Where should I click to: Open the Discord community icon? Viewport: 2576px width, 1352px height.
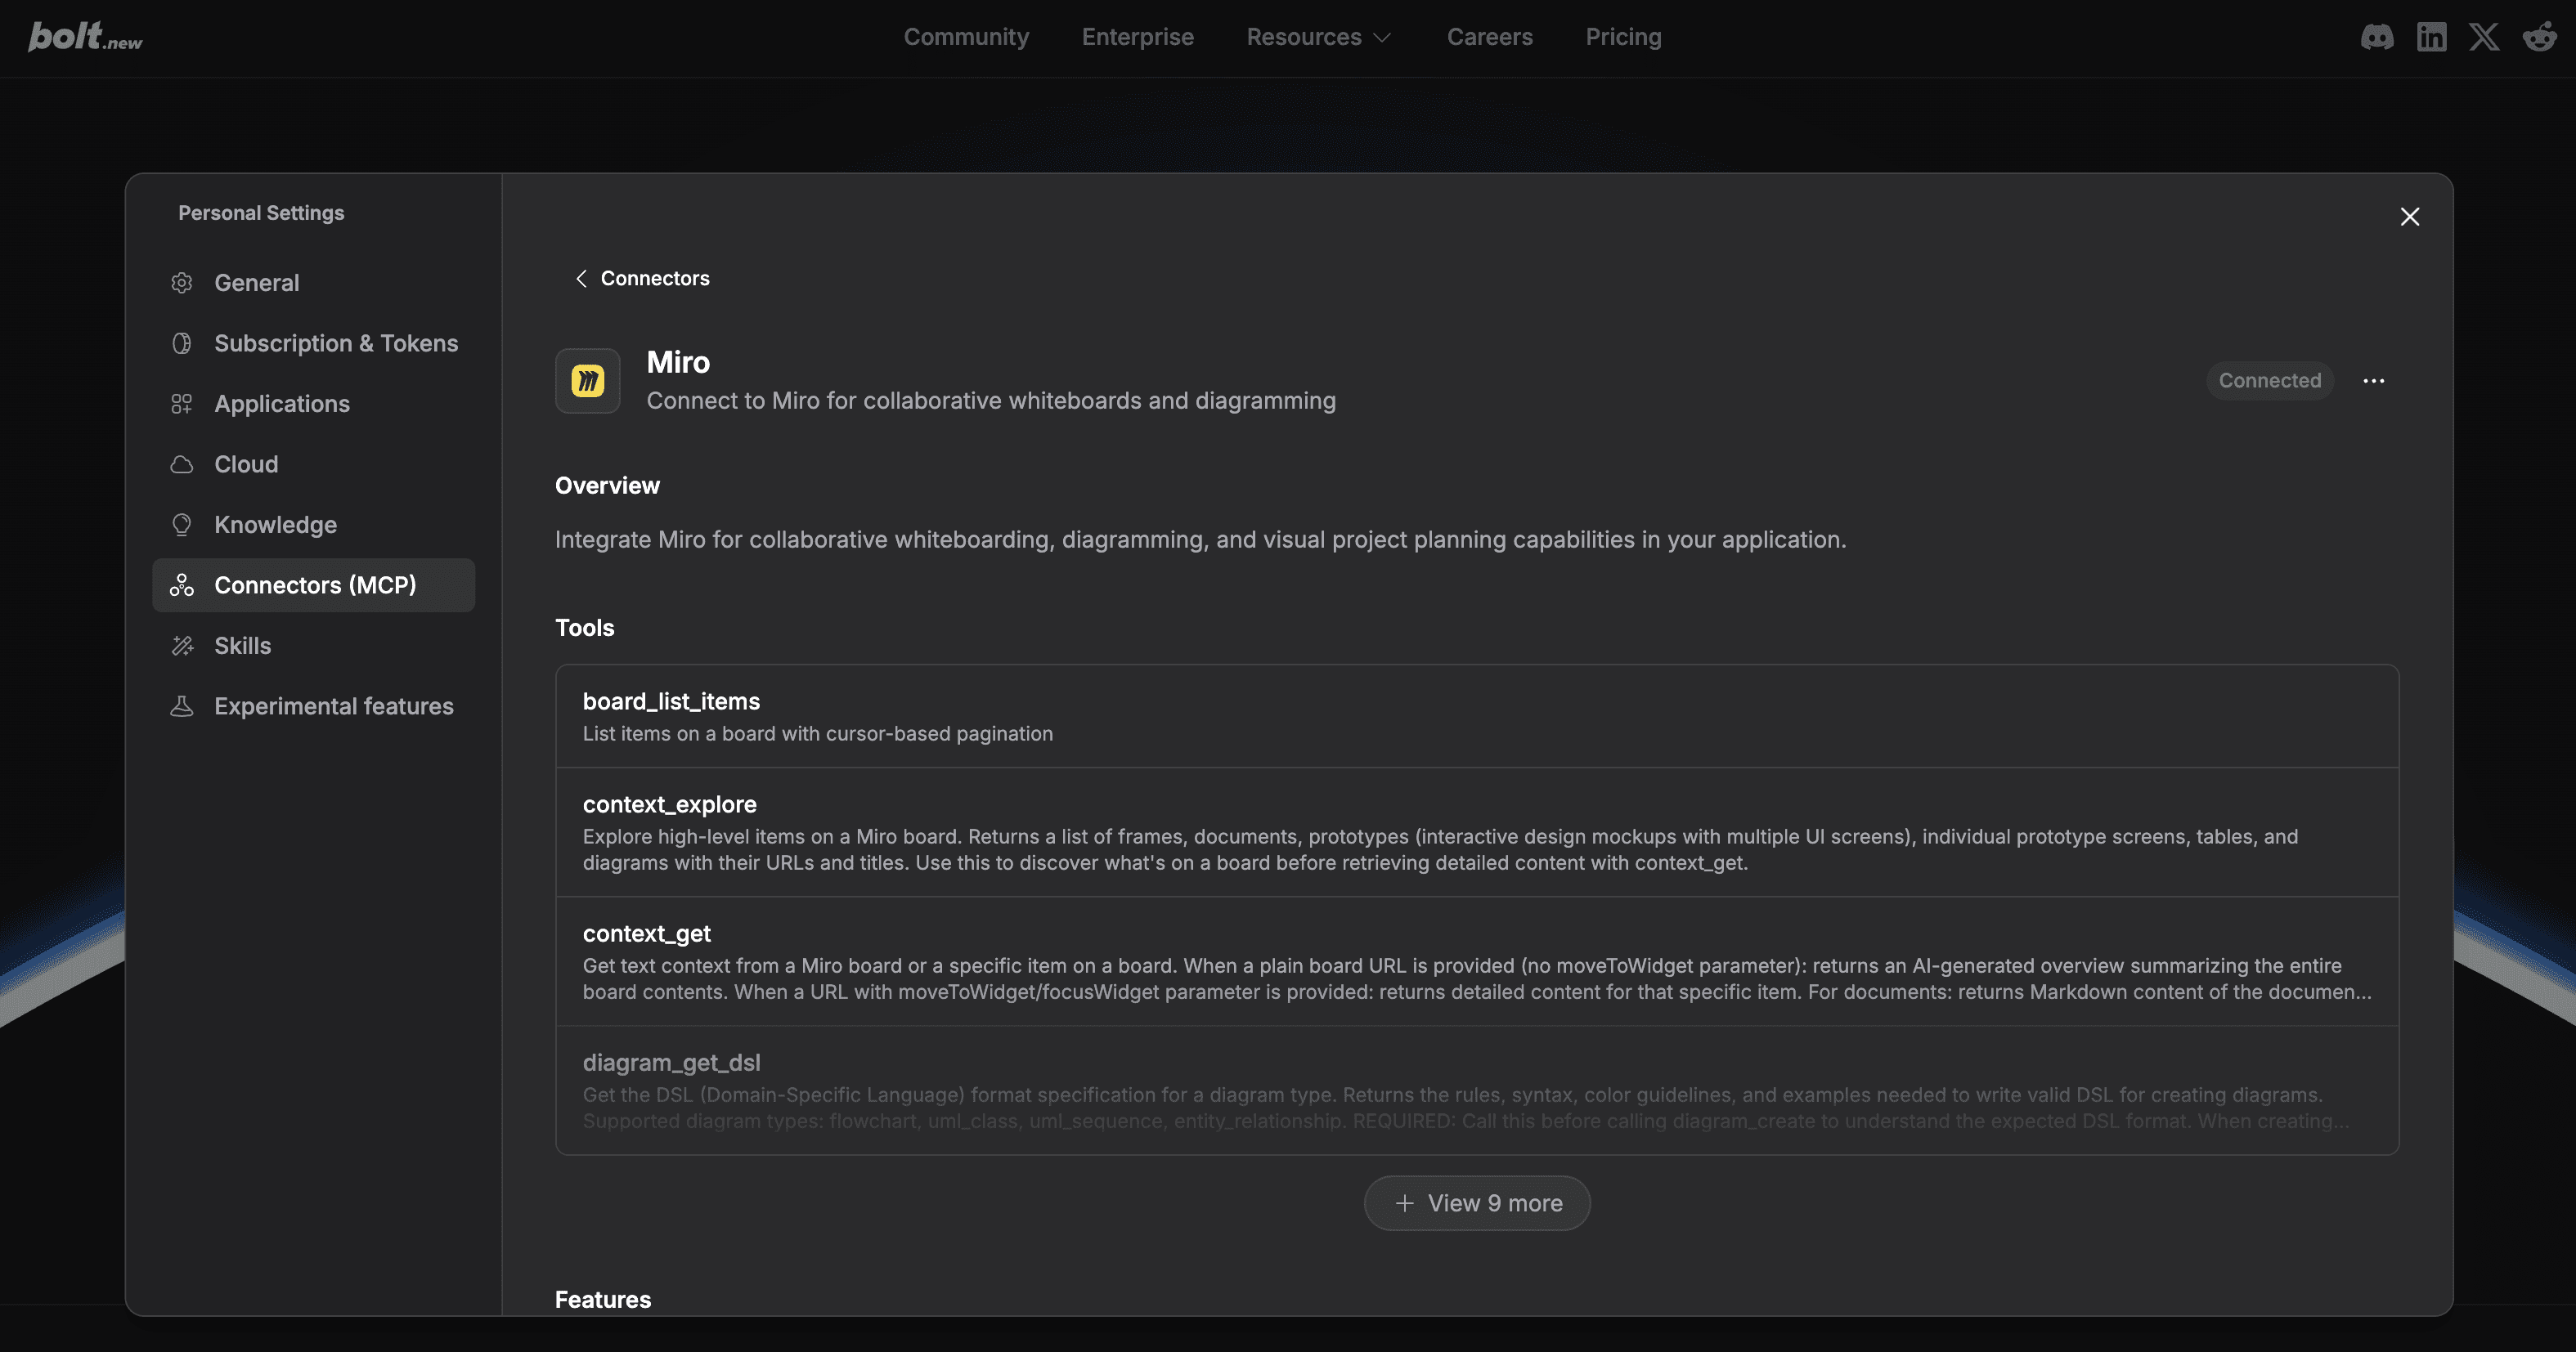point(2377,37)
